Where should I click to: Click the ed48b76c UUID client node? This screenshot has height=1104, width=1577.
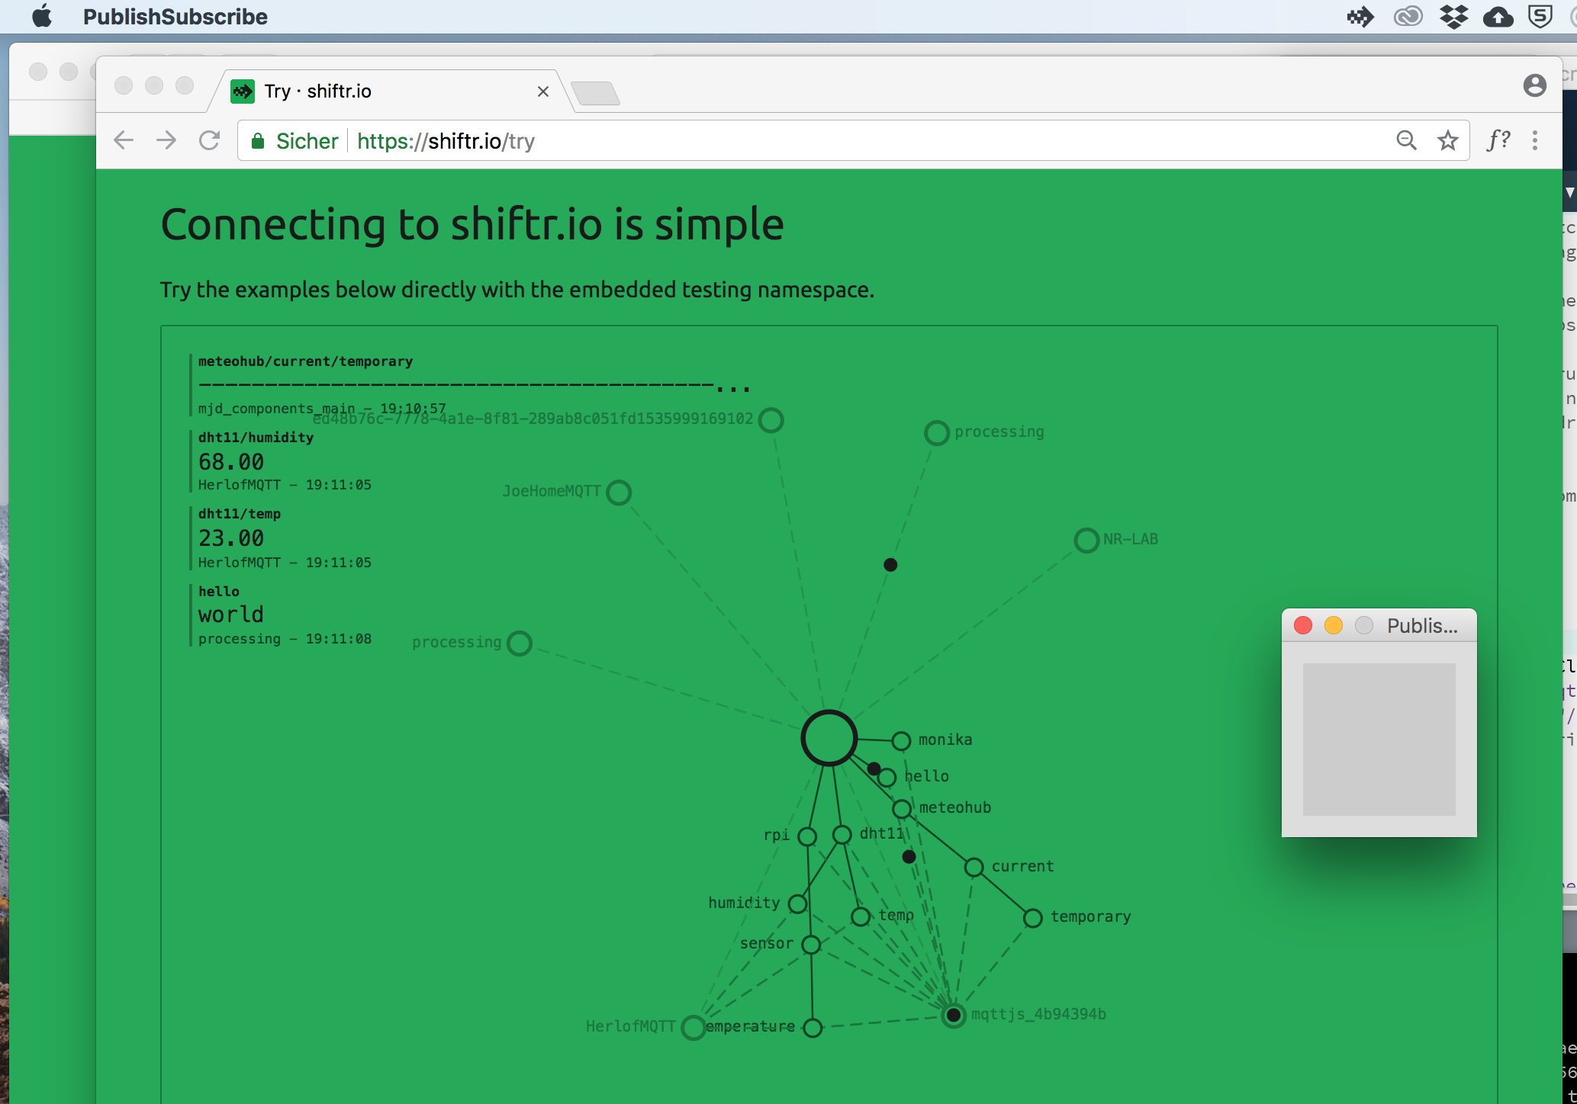pos(771,420)
